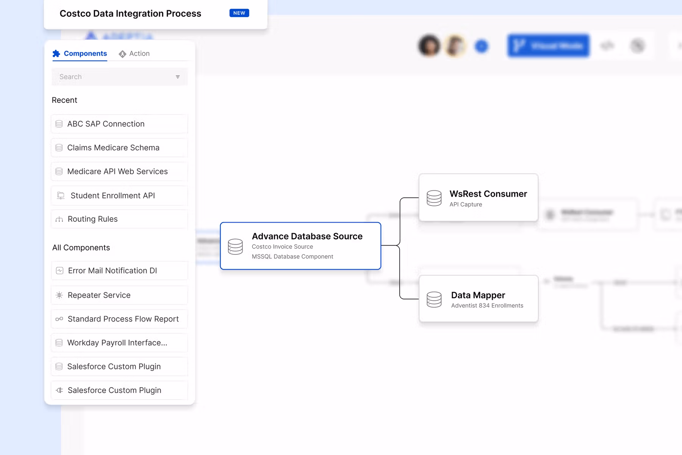
Task: Click database icon in Advance Database Source node
Action: (x=235, y=246)
